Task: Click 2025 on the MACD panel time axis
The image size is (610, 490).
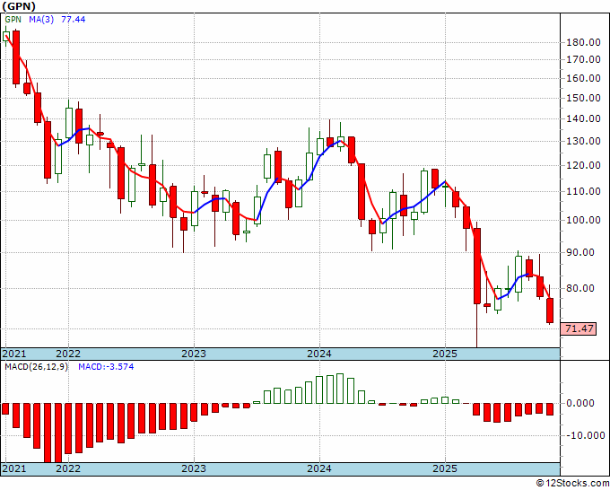Action: (445, 468)
